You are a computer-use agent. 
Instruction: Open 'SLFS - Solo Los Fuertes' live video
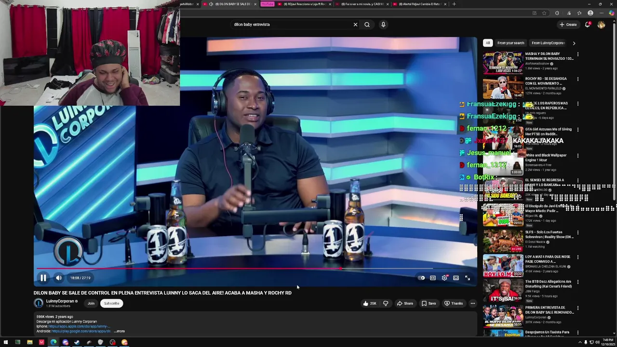point(503,240)
